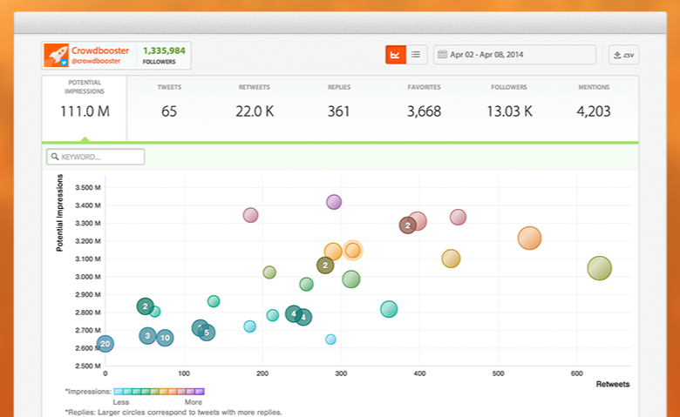Select the Tweets metric tab
Image resolution: width=680 pixels, height=417 pixels.
(x=169, y=103)
